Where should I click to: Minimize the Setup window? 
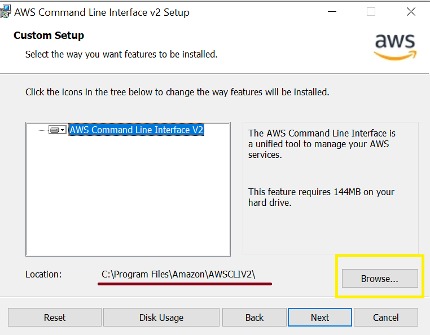332,12
